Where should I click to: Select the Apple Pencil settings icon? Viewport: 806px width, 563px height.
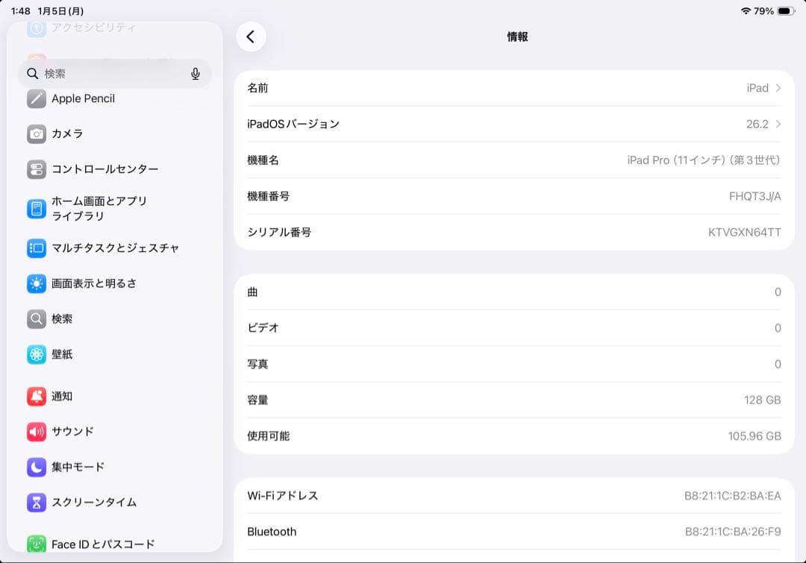click(36, 98)
